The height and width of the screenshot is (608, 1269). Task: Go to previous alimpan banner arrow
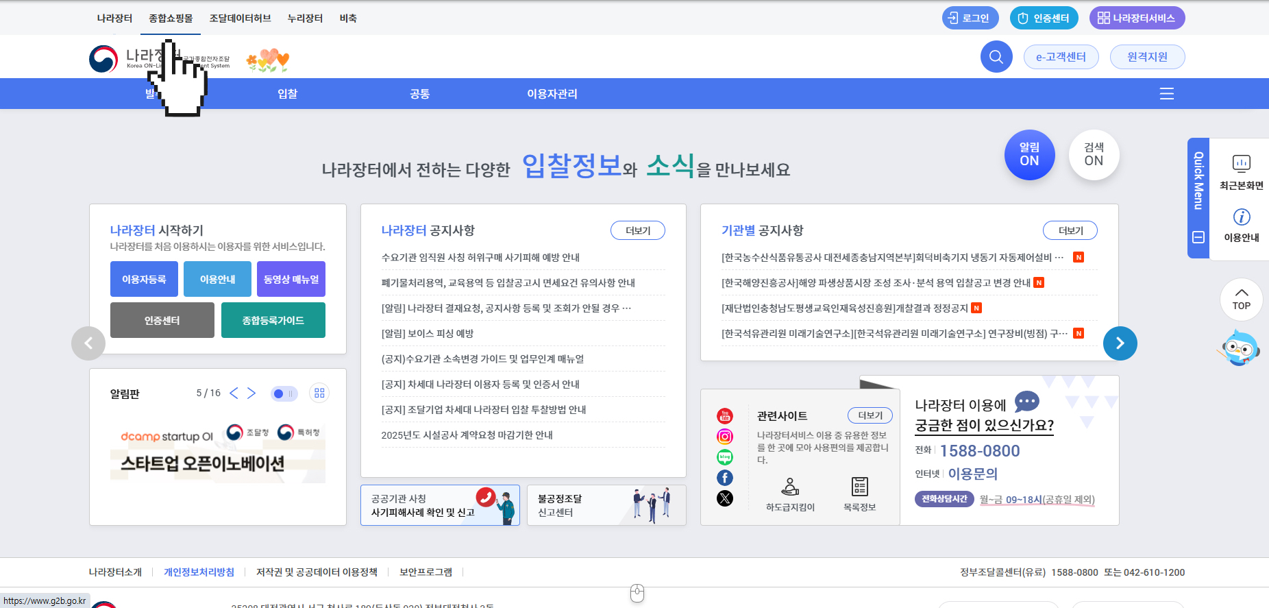coord(234,393)
